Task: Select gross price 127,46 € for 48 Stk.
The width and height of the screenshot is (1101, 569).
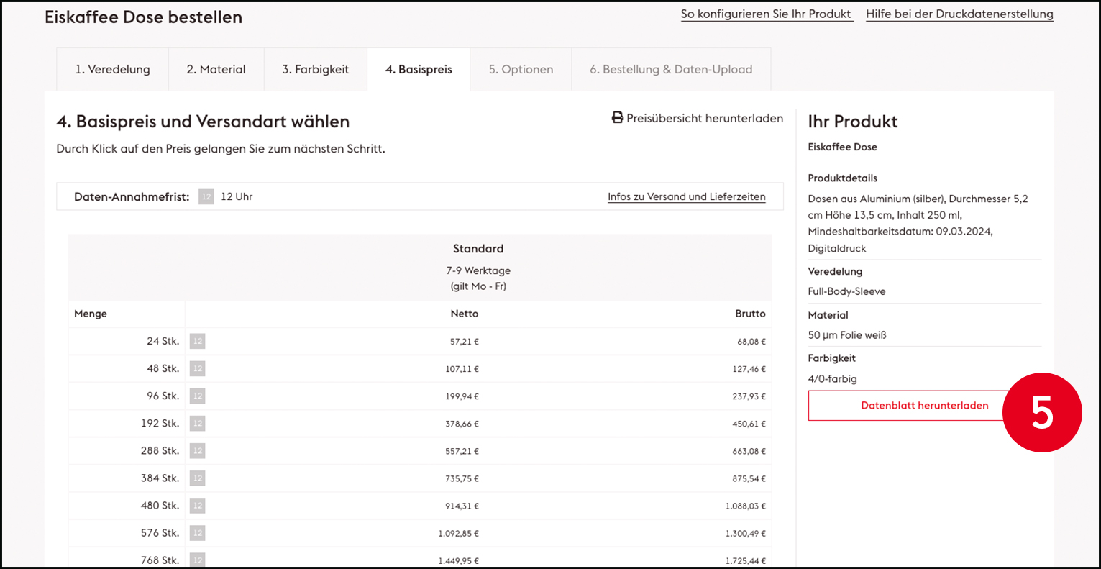Action: pos(749,369)
